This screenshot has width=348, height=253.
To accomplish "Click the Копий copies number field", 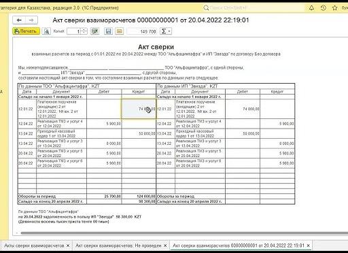I will [x=74, y=31].
